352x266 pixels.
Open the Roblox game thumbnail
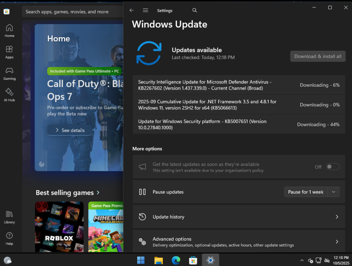coord(59,227)
